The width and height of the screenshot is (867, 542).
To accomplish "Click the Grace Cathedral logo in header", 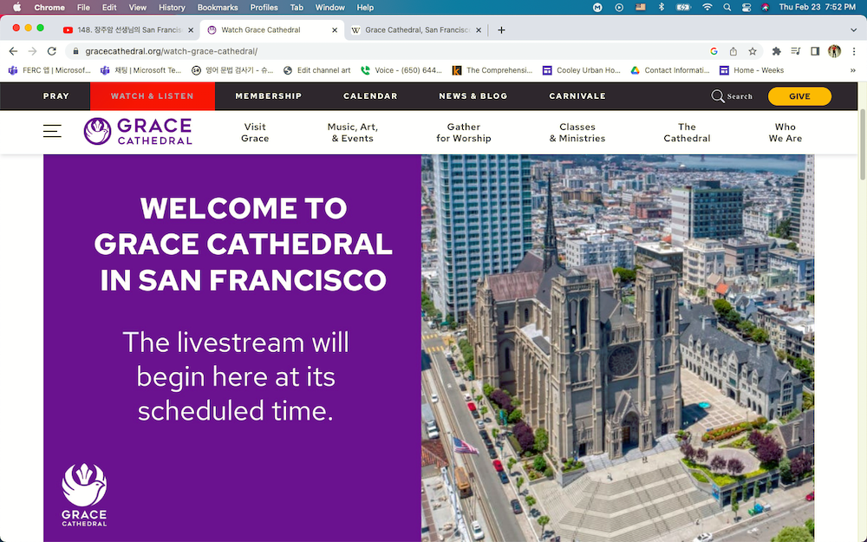I will pos(138,132).
